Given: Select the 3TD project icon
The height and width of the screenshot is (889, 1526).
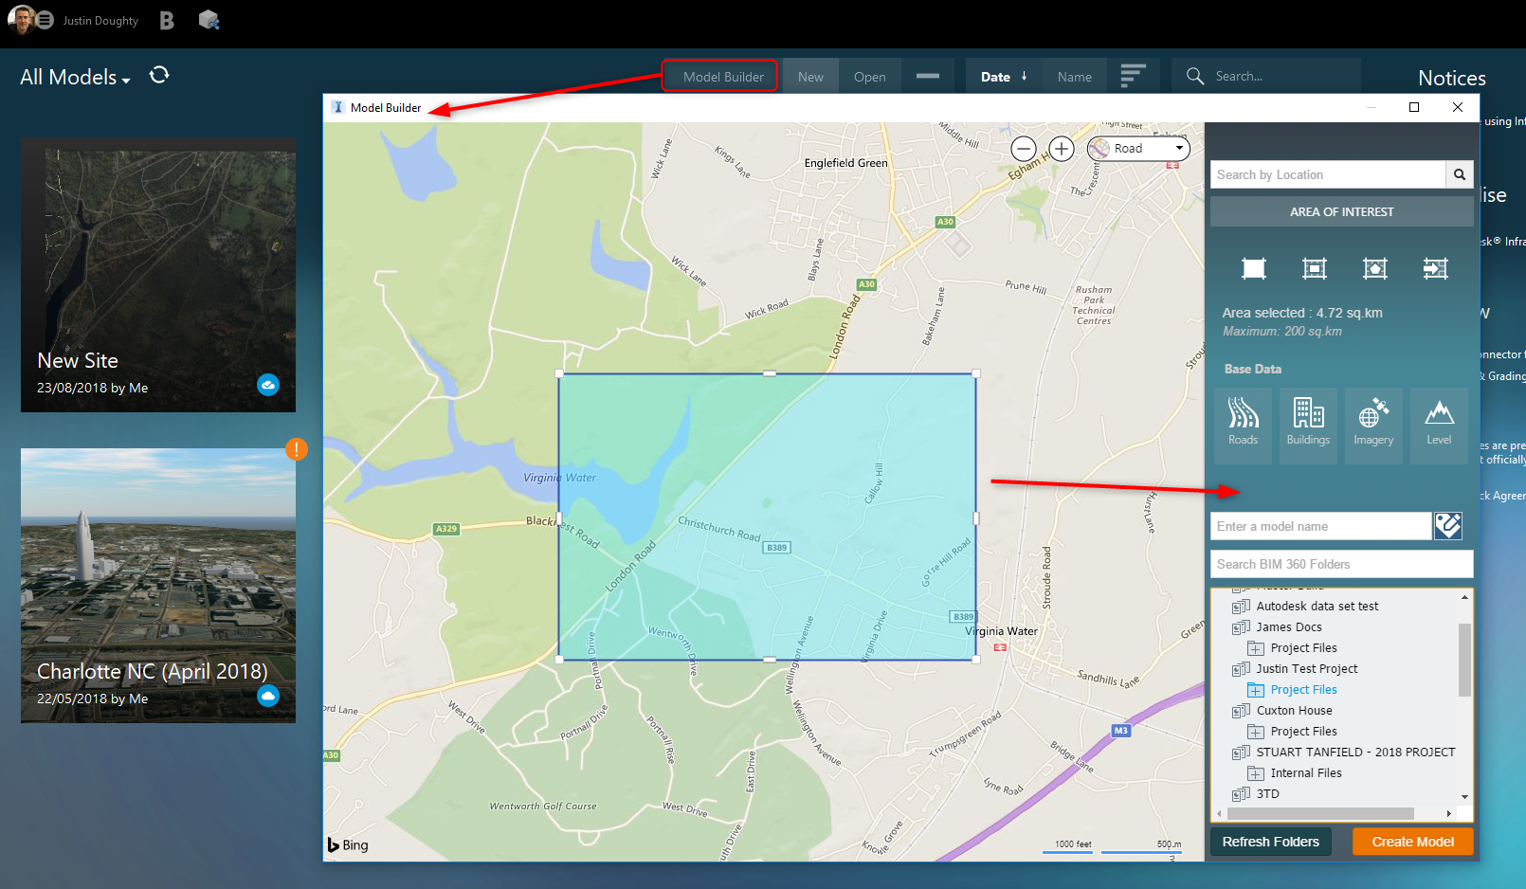Looking at the screenshot, I should pyautogui.click(x=1241, y=794).
